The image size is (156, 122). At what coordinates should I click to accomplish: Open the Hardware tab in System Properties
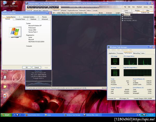33,19
